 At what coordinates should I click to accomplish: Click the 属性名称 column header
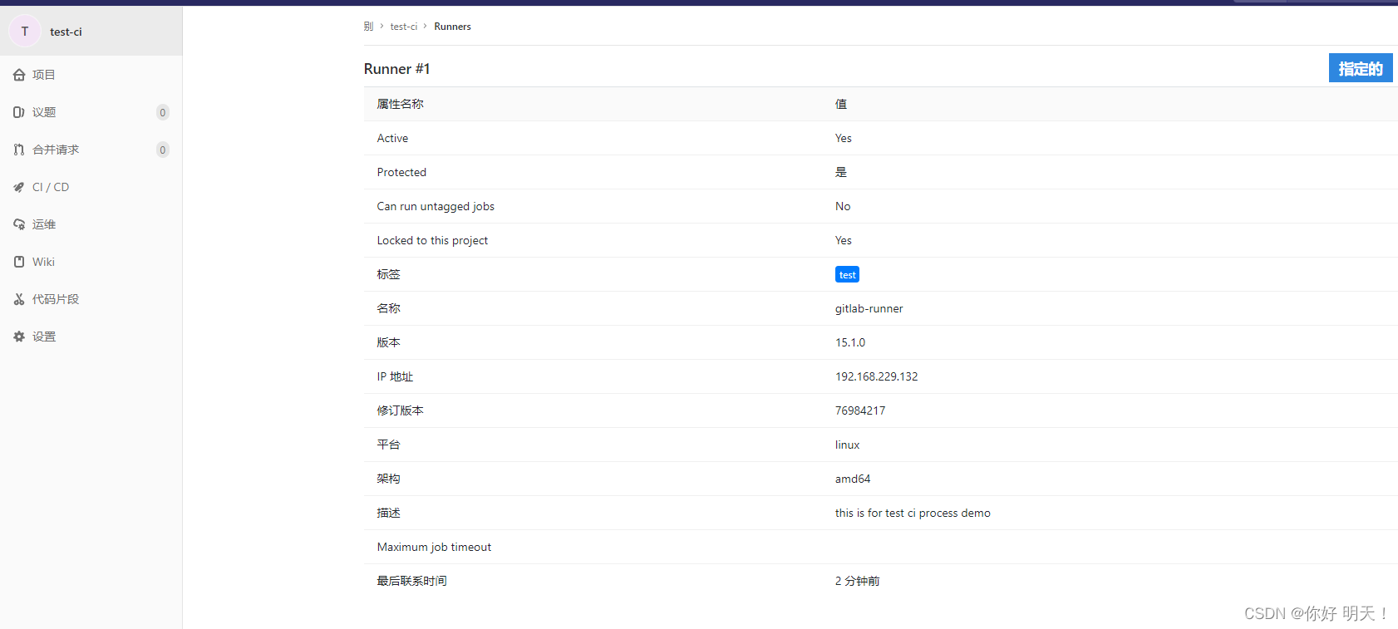click(x=400, y=104)
